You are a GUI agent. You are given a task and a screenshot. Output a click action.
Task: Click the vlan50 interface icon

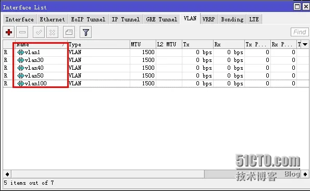tap(20, 75)
